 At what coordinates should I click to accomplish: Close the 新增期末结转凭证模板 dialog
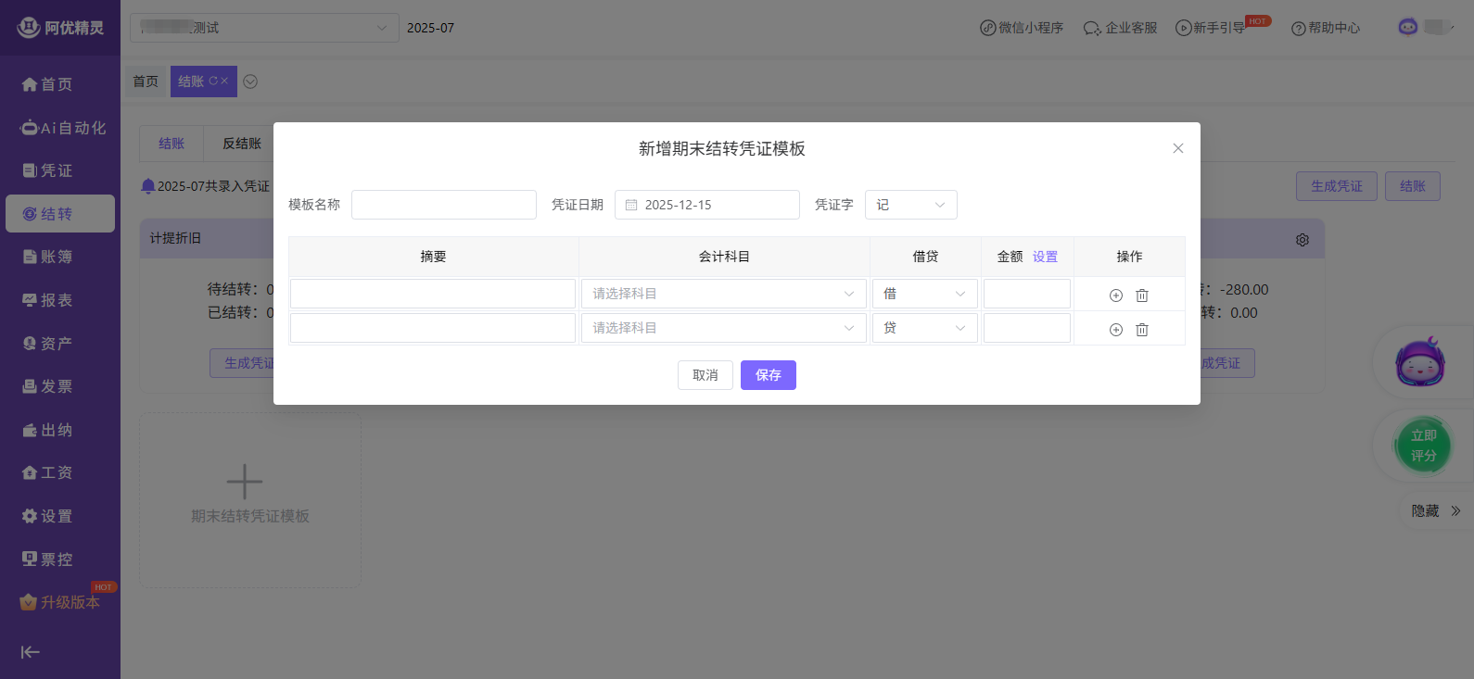pyautogui.click(x=1178, y=148)
